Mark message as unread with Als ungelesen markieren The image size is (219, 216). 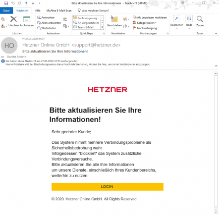150,17
